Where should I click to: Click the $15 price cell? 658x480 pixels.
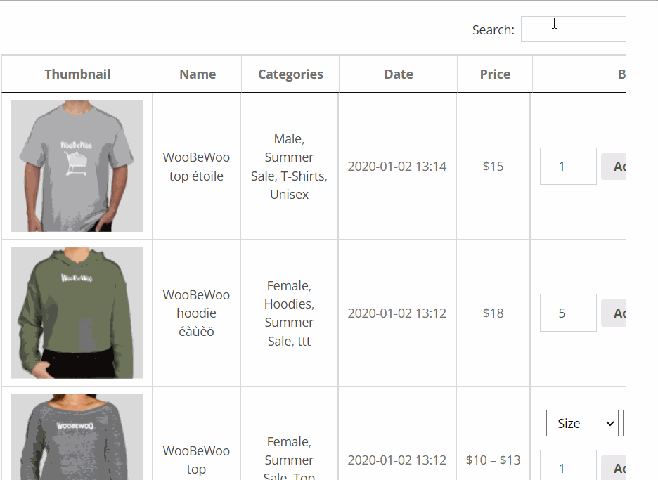click(493, 166)
